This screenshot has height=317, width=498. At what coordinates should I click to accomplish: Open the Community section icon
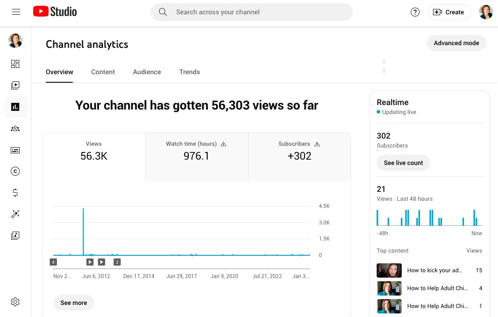pos(15,128)
